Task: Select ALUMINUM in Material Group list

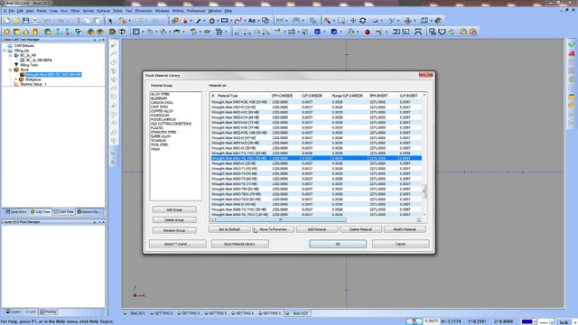Action: click(159, 98)
